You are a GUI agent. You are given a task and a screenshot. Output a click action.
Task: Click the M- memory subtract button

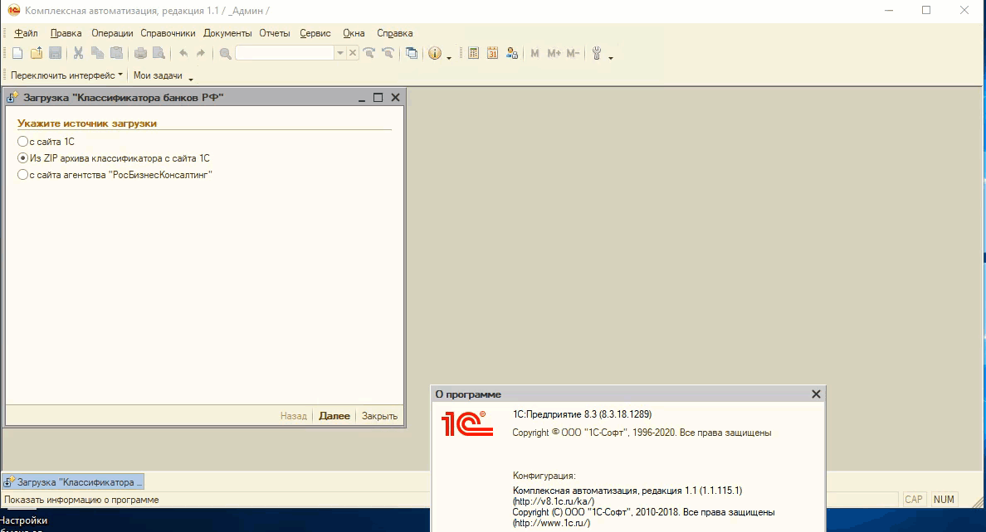click(572, 53)
